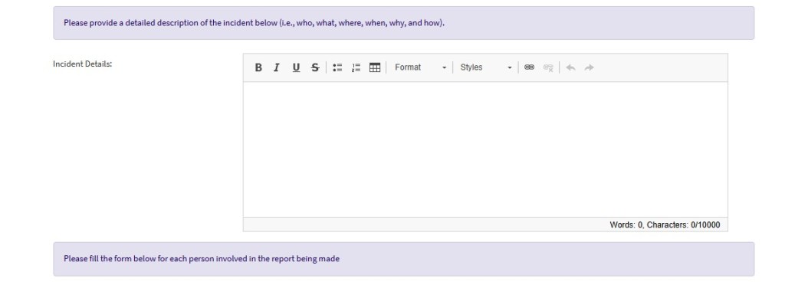Toggle Bold formatting in editor toolbar
The width and height of the screenshot is (785, 285).
click(258, 67)
